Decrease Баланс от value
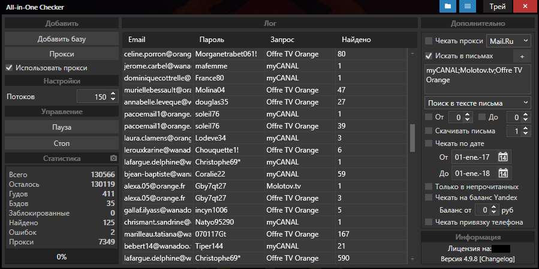This screenshot has height=269, width=539. click(x=493, y=212)
